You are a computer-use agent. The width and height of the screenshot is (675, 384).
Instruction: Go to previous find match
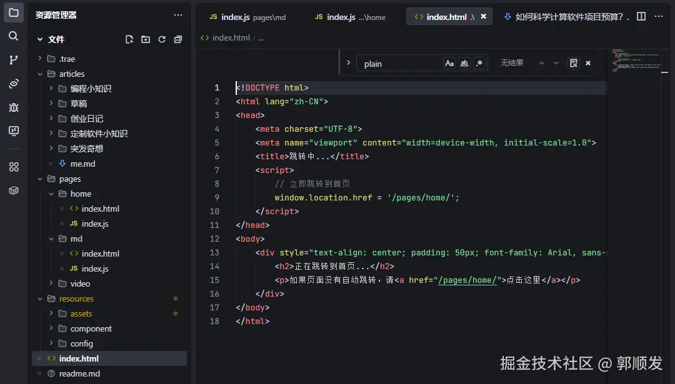coord(541,63)
